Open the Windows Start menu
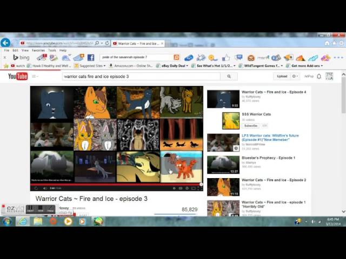 click(x=7, y=221)
